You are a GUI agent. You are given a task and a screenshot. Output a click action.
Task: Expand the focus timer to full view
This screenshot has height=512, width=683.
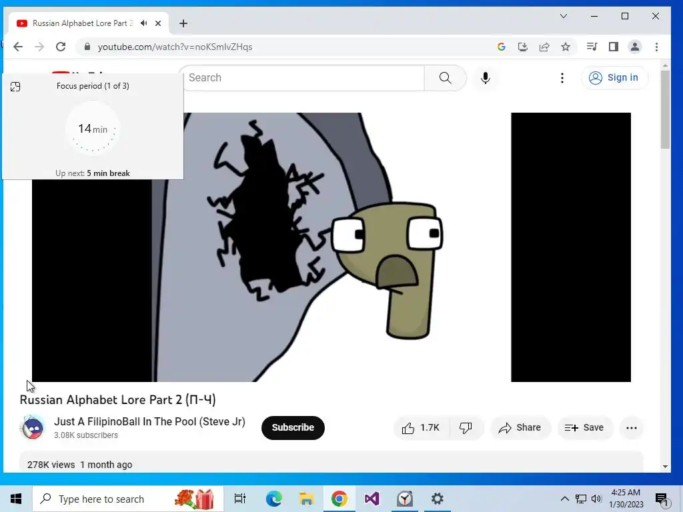click(15, 87)
